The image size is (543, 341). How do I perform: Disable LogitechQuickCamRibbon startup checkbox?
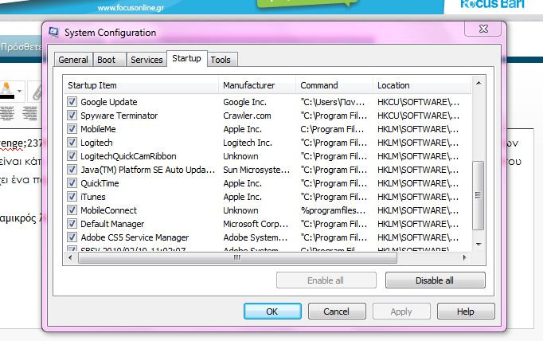pos(72,155)
